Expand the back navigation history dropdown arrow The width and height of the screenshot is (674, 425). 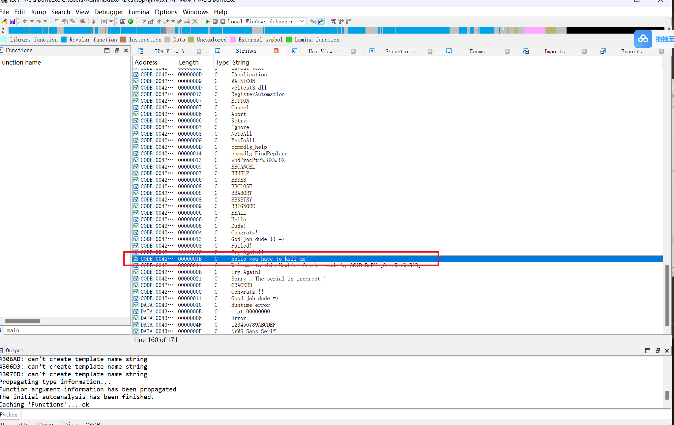pyautogui.click(x=32, y=21)
